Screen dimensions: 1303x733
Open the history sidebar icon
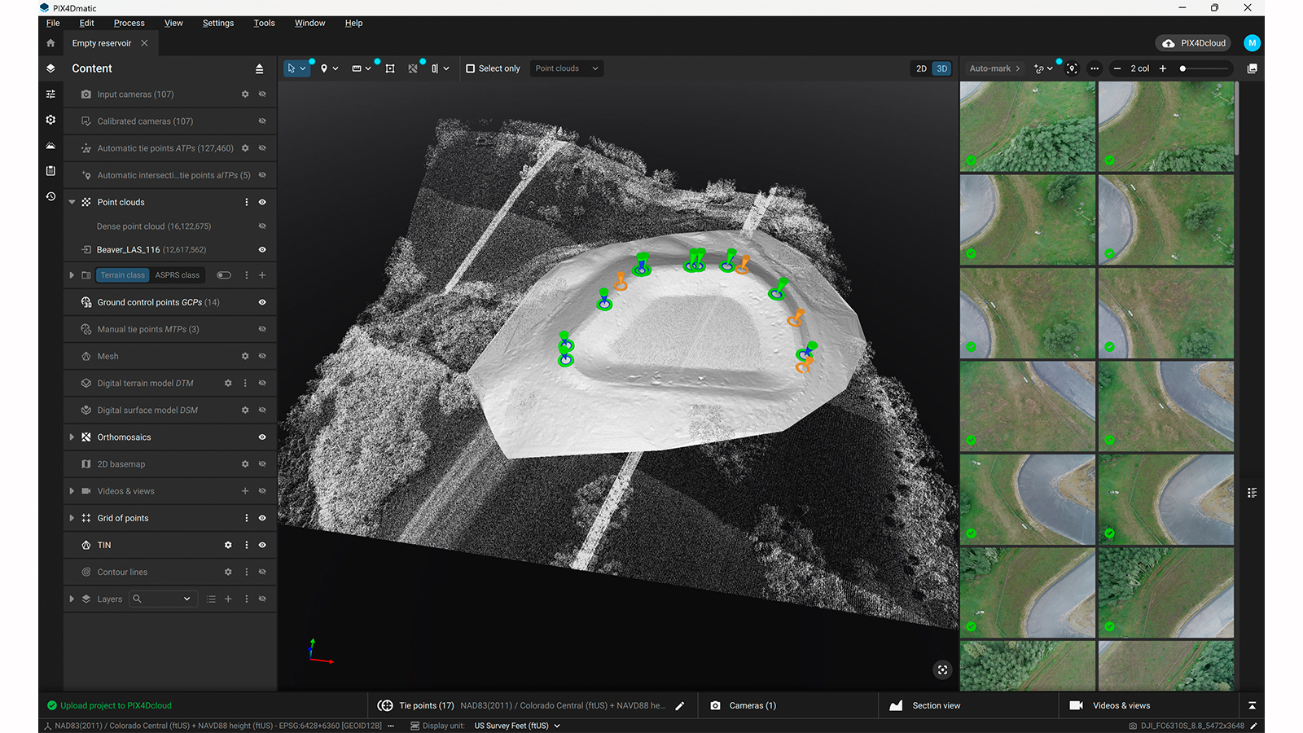(x=50, y=196)
